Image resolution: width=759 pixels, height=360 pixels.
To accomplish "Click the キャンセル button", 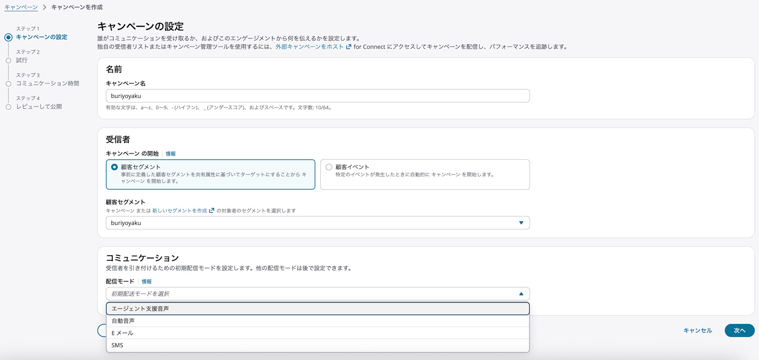I will (697, 330).
